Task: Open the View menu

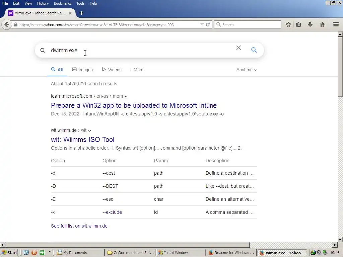Action: pyautogui.click(x=28, y=3)
